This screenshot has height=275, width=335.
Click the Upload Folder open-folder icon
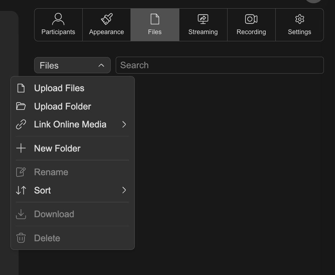[21, 106]
